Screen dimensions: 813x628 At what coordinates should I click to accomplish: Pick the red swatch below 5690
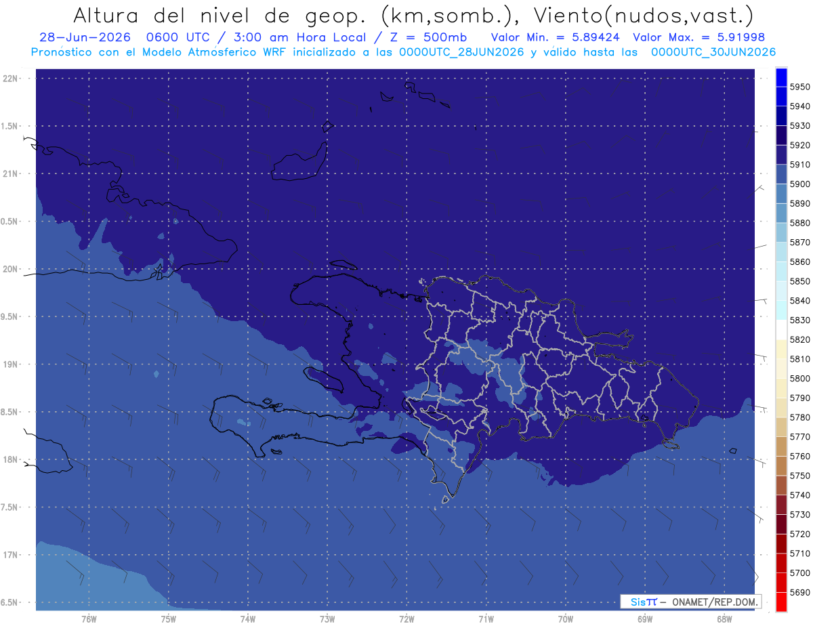click(781, 602)
